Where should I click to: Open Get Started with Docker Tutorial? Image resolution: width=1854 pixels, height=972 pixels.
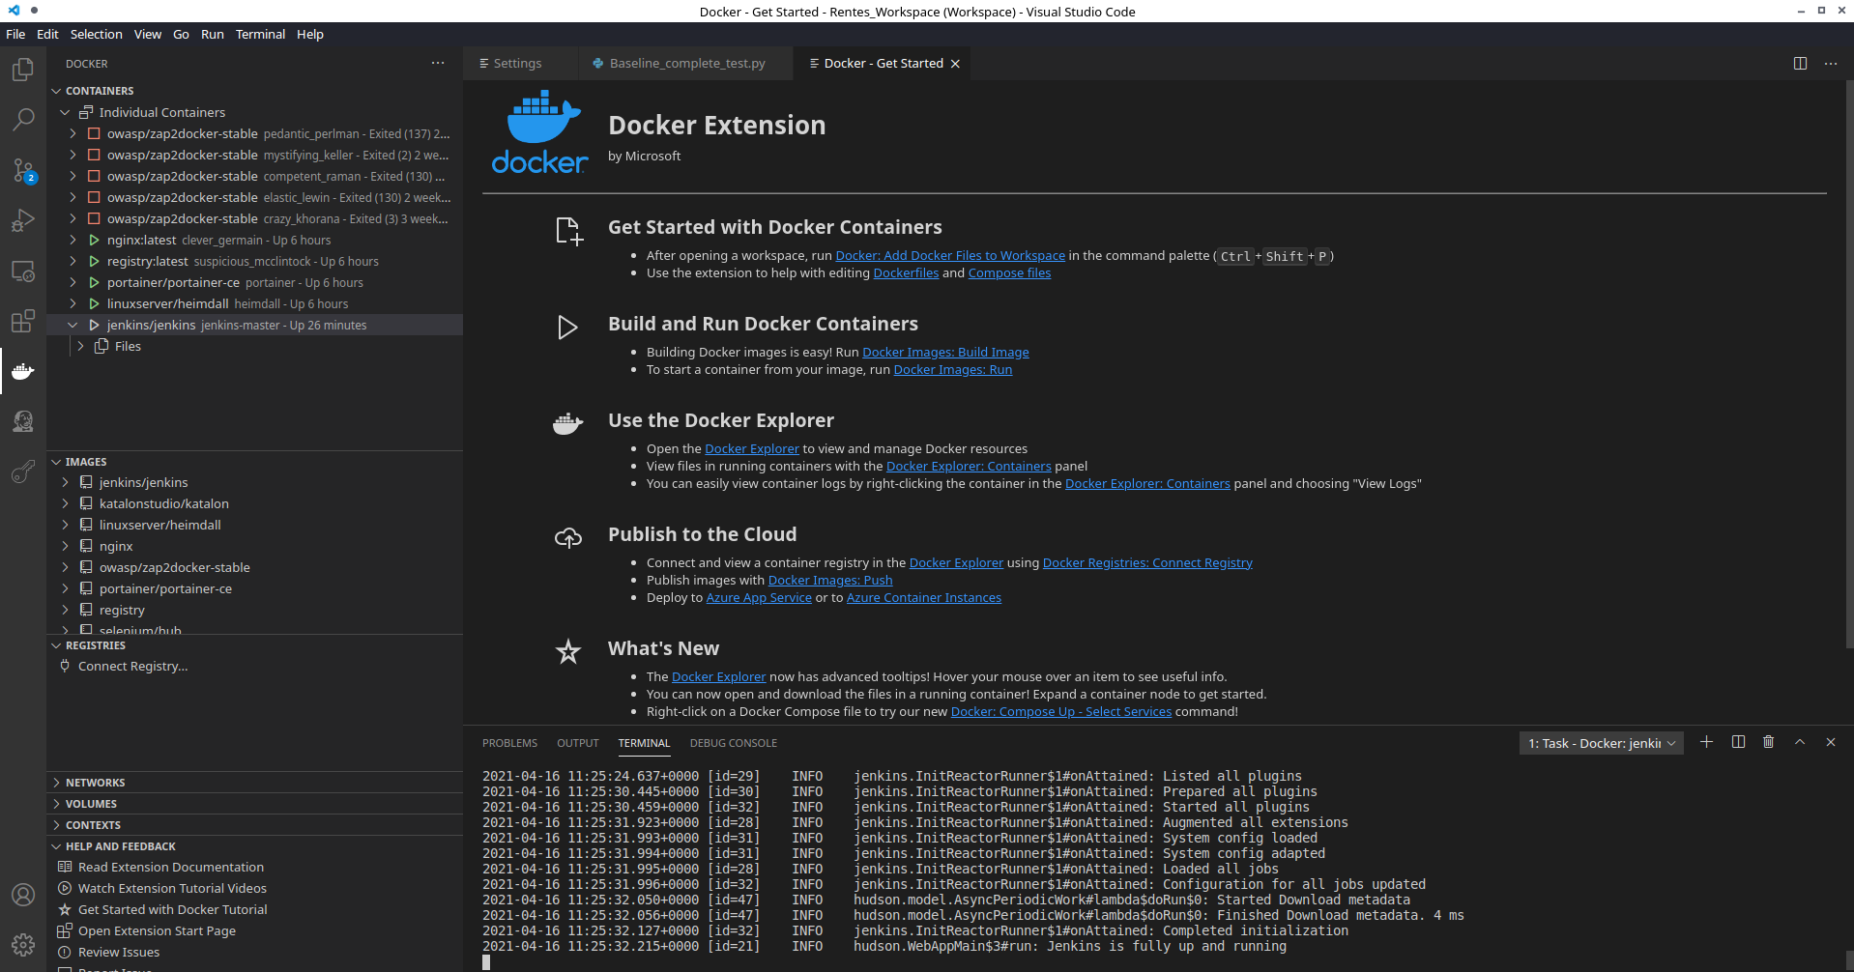[255, 910]
